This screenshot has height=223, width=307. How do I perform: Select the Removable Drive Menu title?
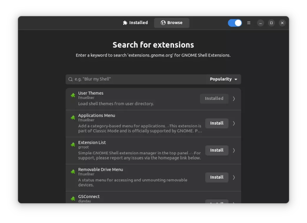click(100, 170)
